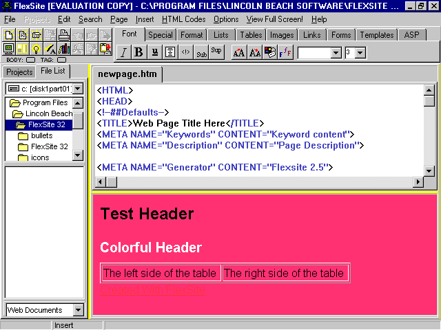Apply Bold formatting from the toolbar
This screenshot has height=330, width=441.
point(139,52)
